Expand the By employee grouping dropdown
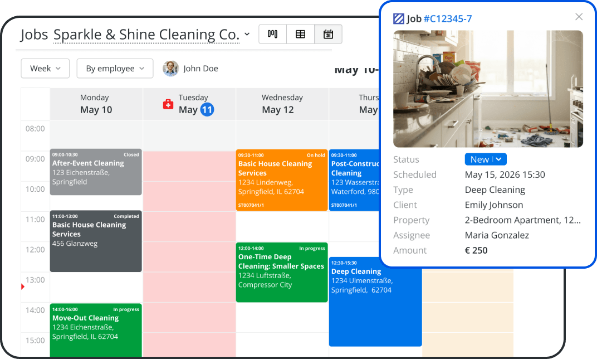597x359 pixels. coord(115,69)
